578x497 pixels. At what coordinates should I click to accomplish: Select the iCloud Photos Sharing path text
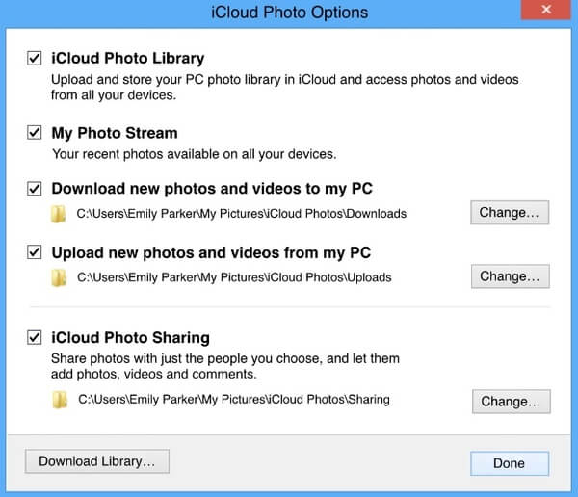pos(234,398)
